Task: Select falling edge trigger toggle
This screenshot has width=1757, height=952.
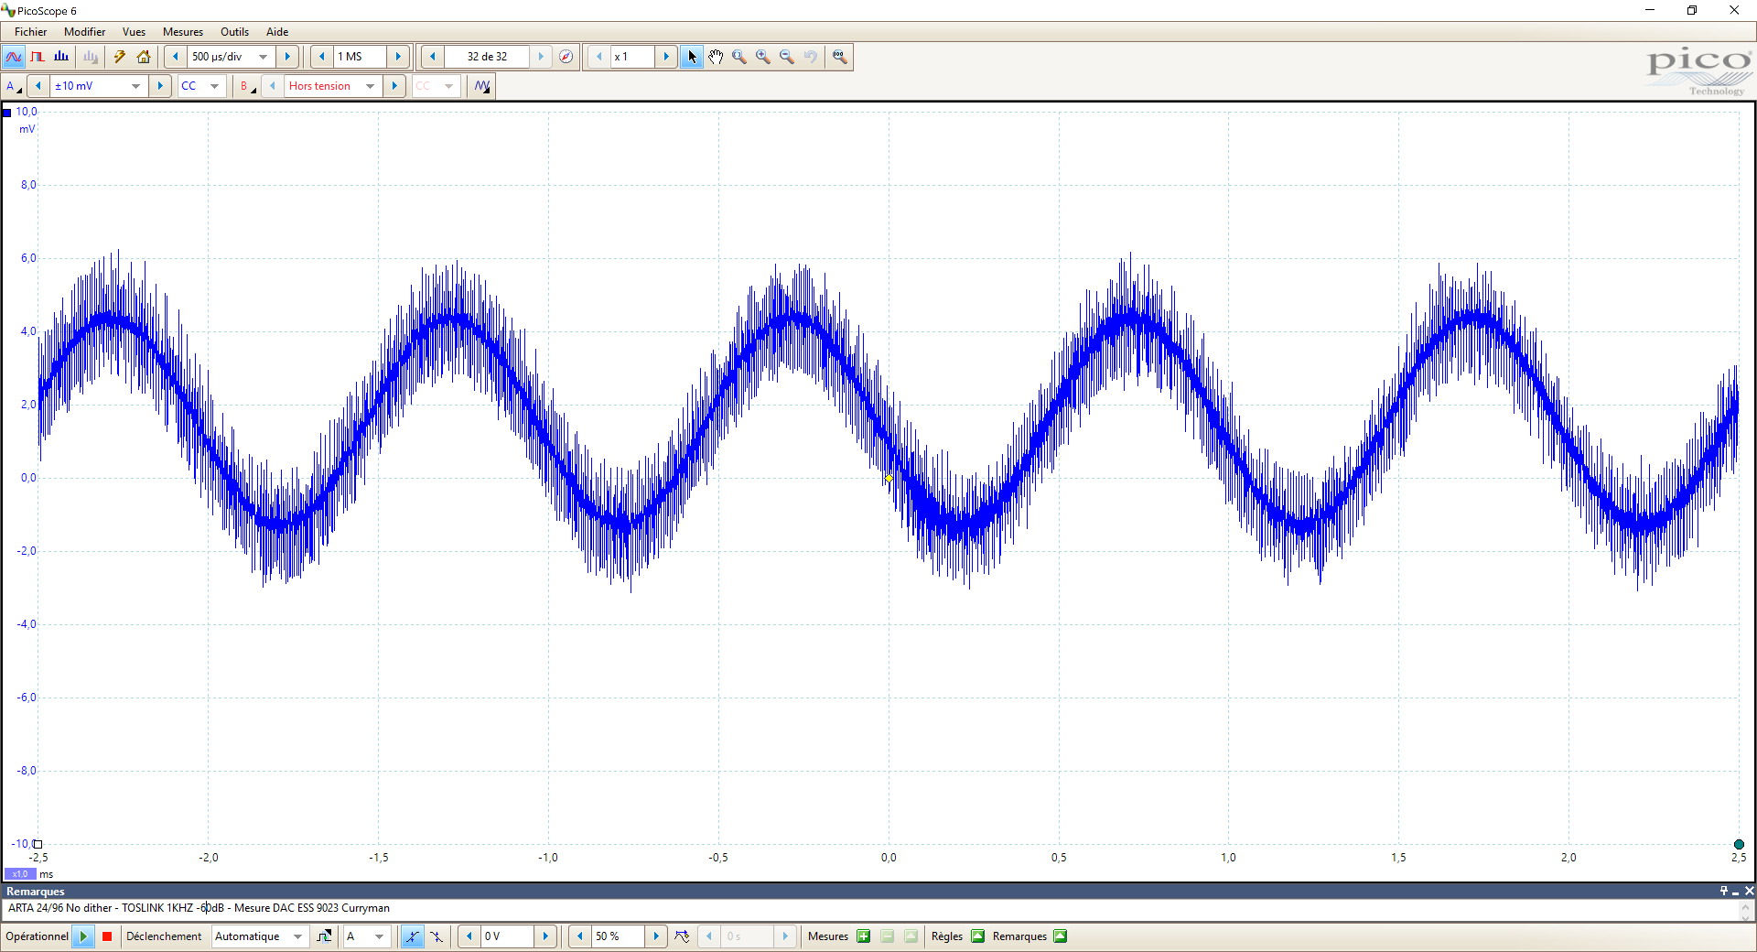Action: (x=437, y=936)
